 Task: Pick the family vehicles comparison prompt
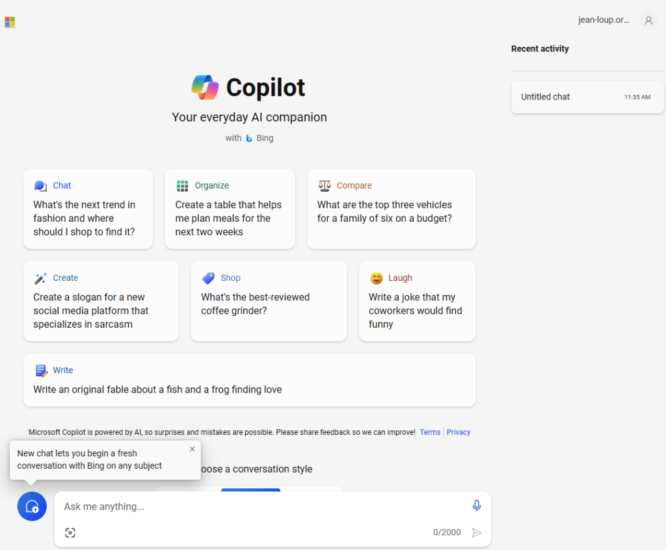391,209
